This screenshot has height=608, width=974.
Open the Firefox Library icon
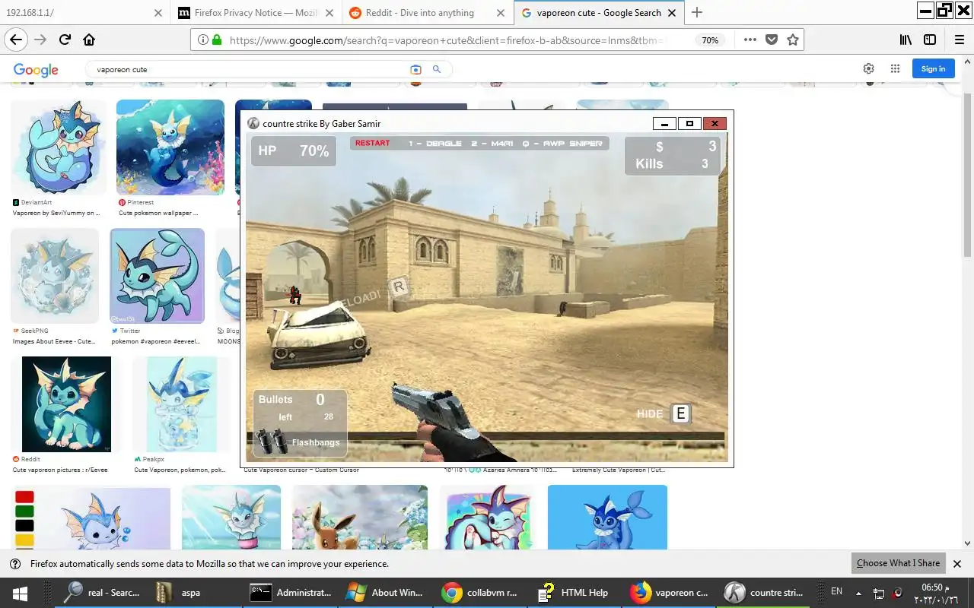[x=906, y=40]
